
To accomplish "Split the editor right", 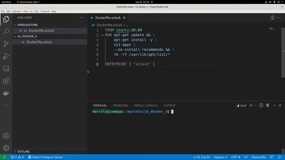I will coord(273,18).
